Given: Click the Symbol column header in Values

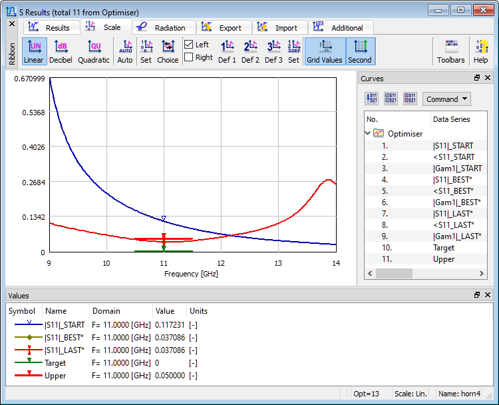Looking at the screenshot, I should click(x=24, y=311).
